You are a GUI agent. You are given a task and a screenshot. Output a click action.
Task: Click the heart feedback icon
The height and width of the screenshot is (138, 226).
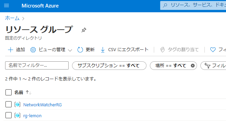(x=213, y=50)
